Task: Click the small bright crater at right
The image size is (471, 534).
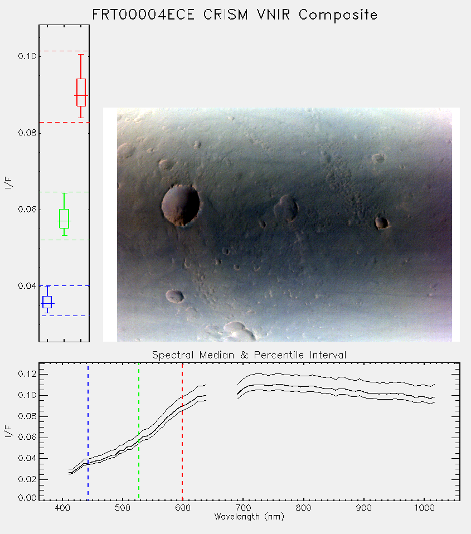Action: tap(381, 223)
